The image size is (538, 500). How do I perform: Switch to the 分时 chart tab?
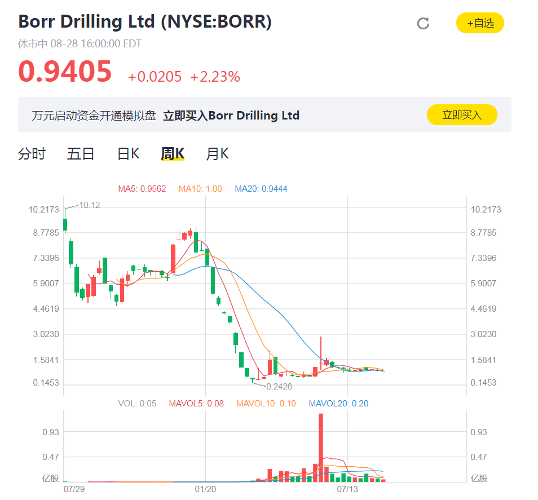tap(32, 154)
